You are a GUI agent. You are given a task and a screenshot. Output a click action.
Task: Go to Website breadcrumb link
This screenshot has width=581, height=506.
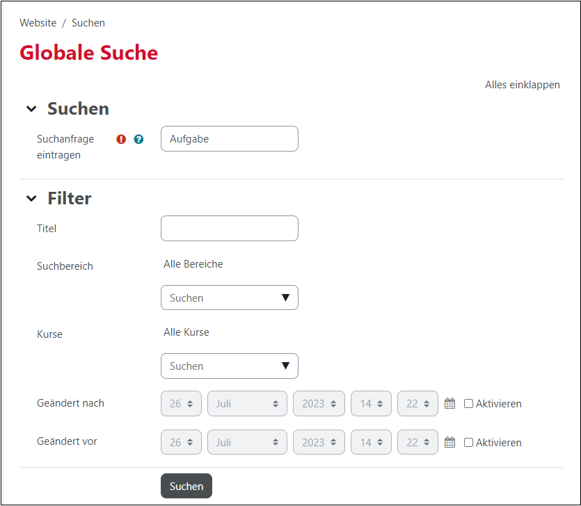coord(38,23)
